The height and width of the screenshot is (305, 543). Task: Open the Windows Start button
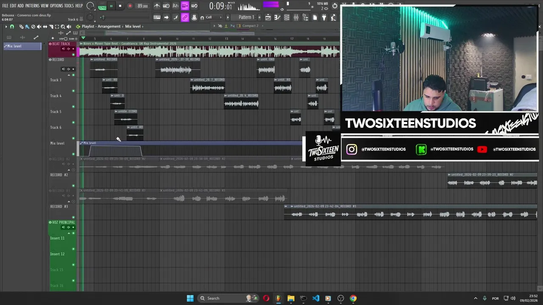190,298
